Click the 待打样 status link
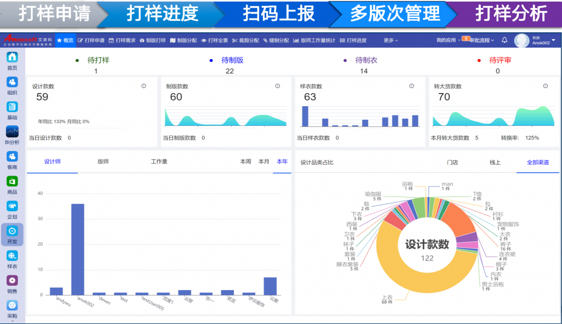 (x=98, y=60)
